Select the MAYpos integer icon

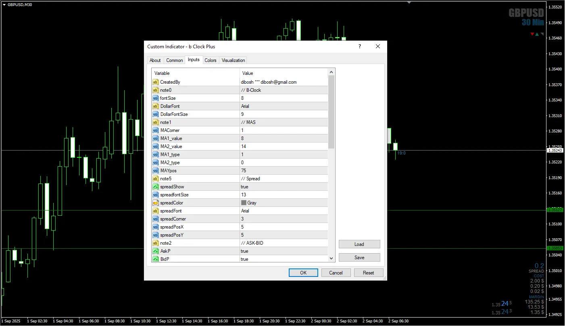click(x=155, y=171)
